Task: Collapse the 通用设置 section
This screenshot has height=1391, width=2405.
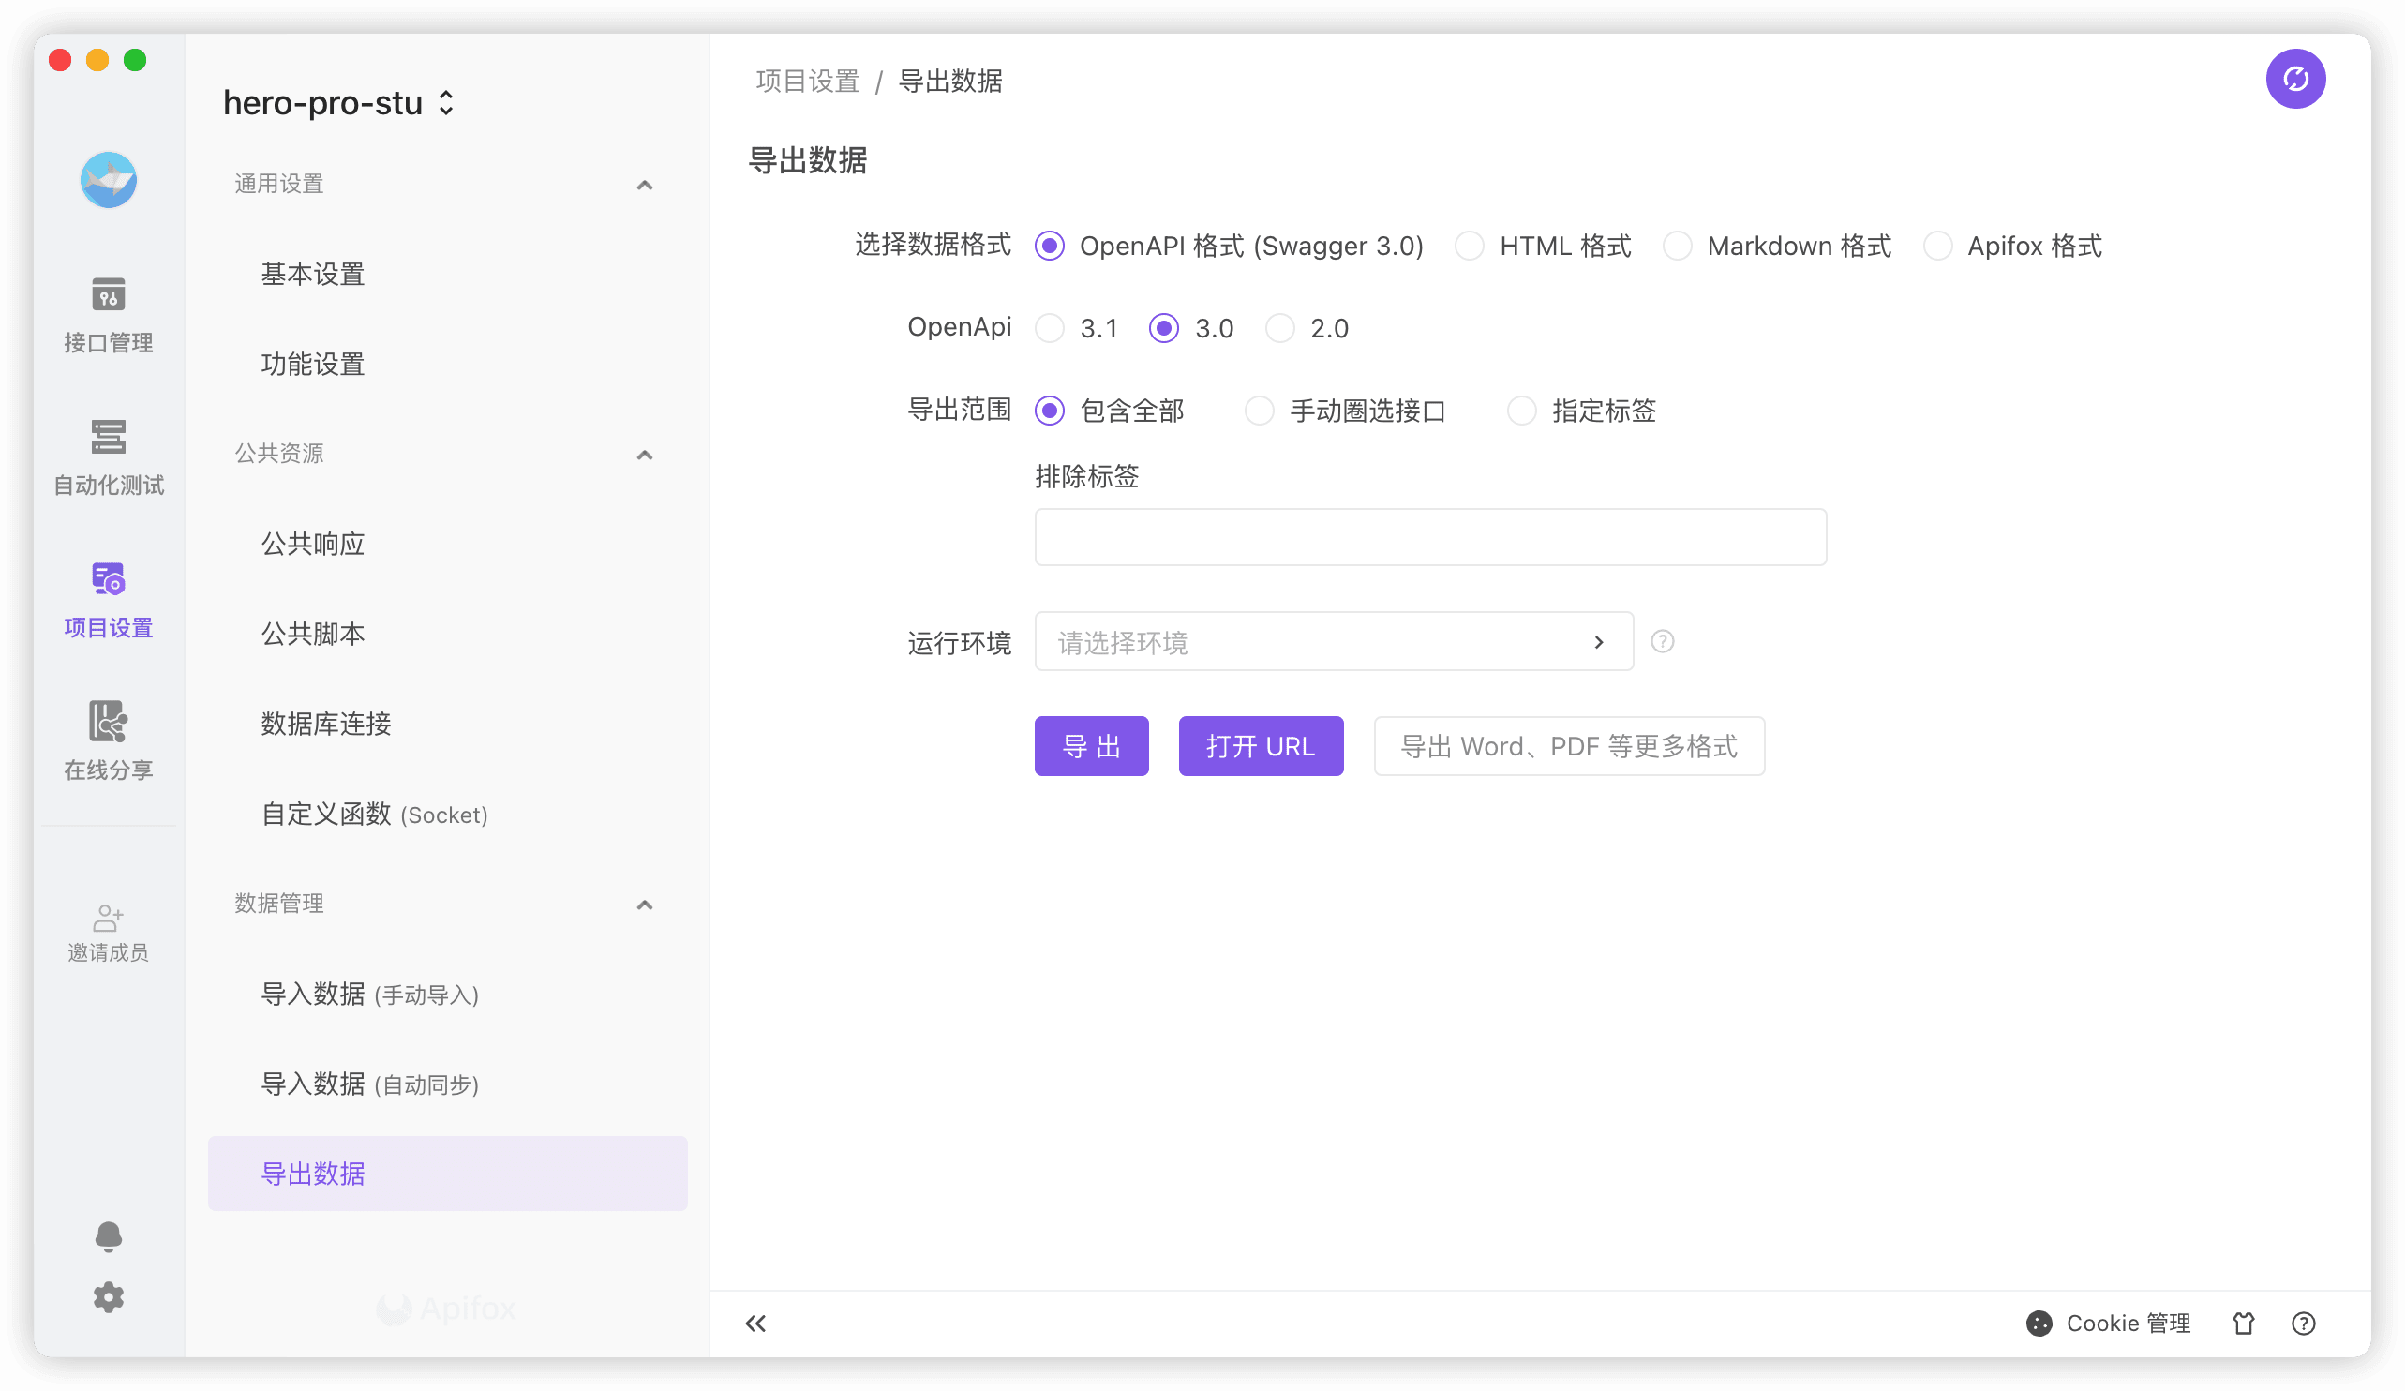Action: [645, 185]
